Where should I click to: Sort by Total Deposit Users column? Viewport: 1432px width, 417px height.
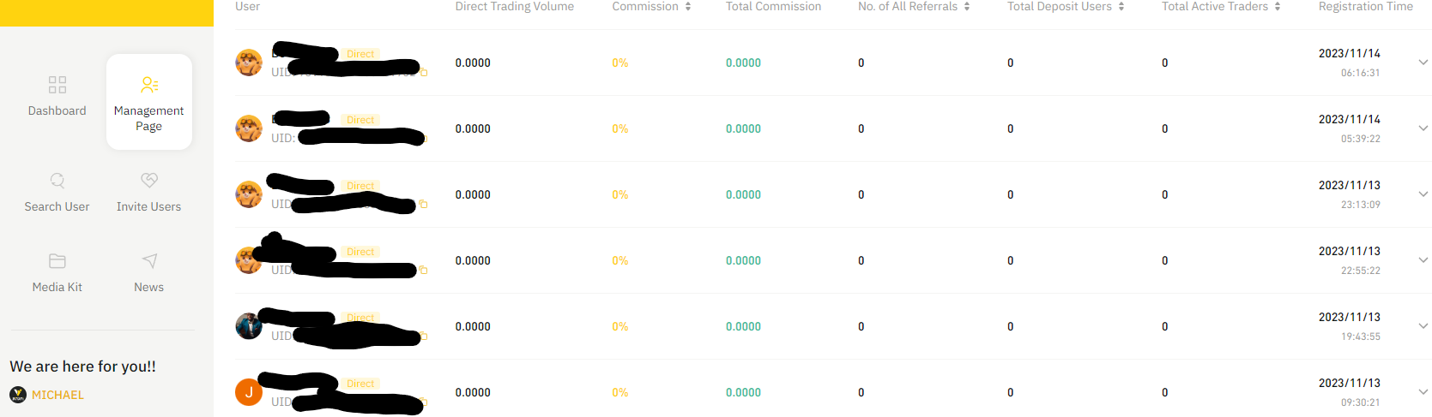pos(1121,7)
